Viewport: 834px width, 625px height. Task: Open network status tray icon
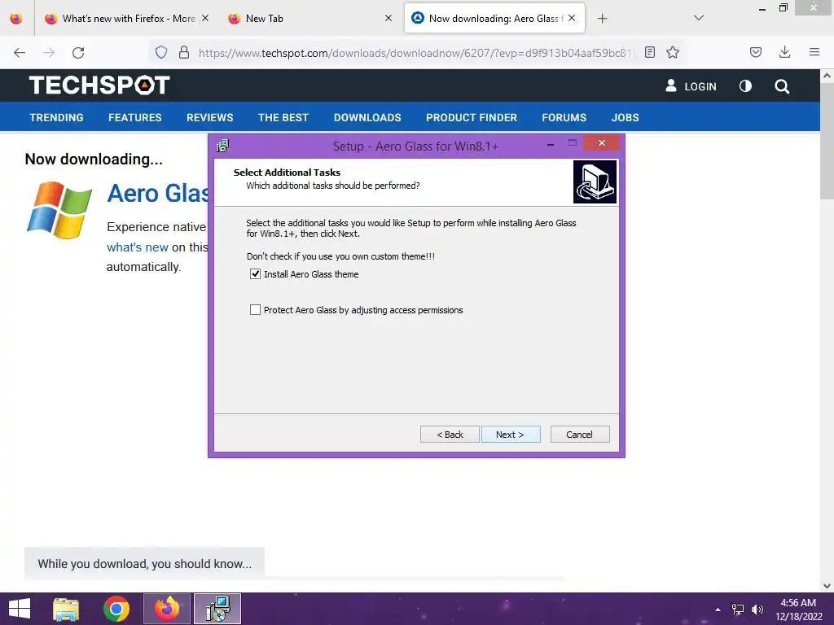point(738,610)
